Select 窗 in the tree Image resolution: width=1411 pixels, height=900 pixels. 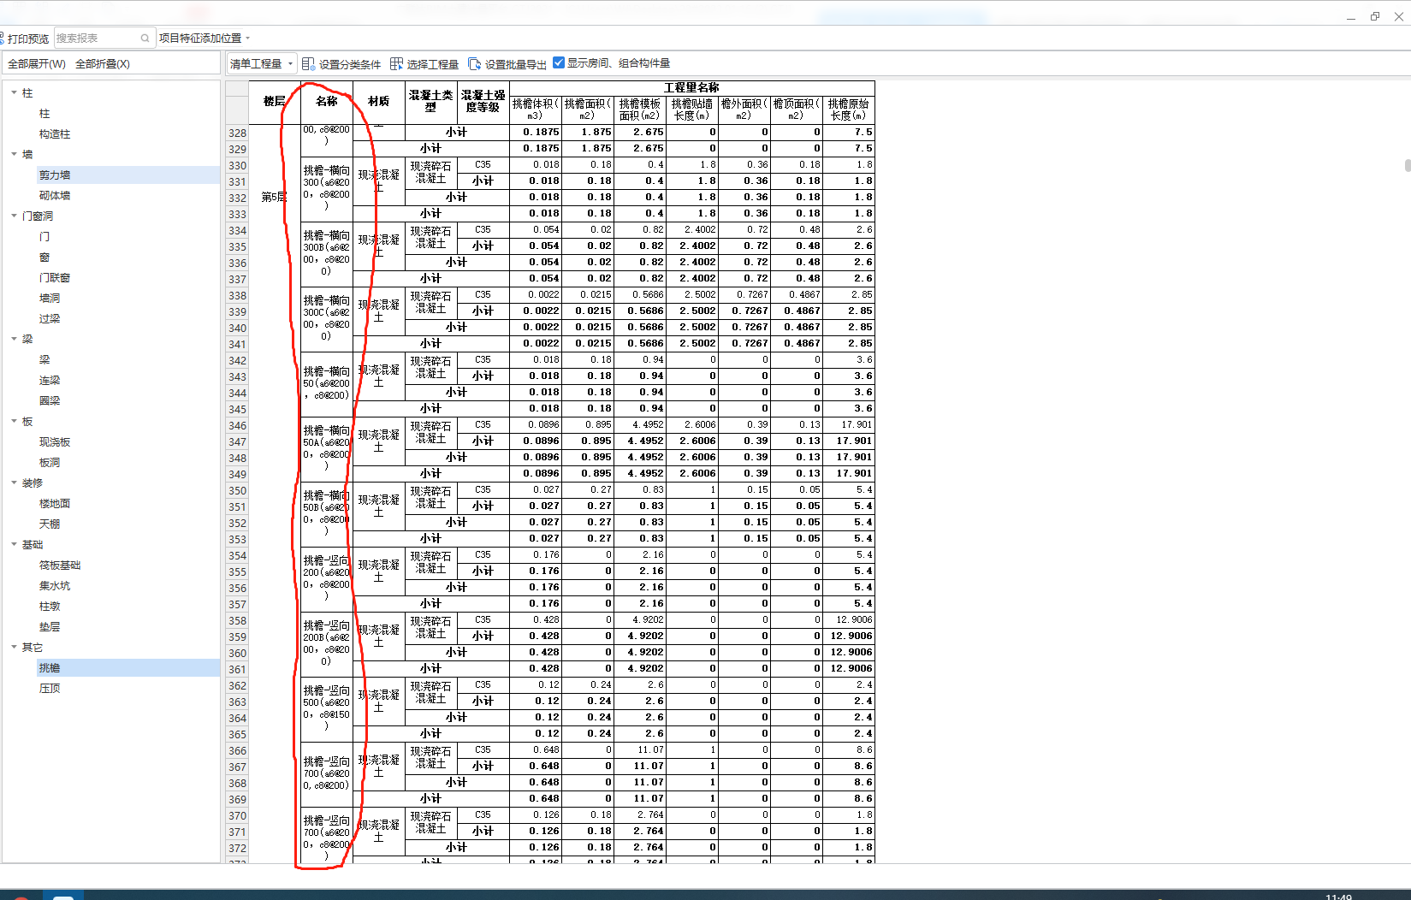44,258
